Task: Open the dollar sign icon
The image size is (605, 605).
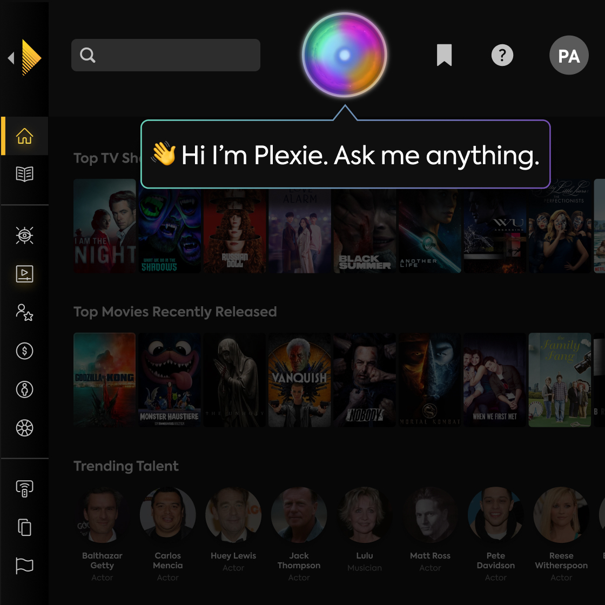Action: pyautogui.click(x=25, y=351)
